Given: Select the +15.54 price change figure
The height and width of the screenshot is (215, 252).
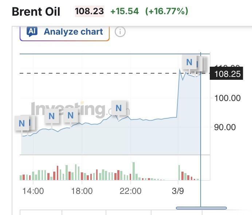Looking at the screenshot, I should tap(125, 11).
